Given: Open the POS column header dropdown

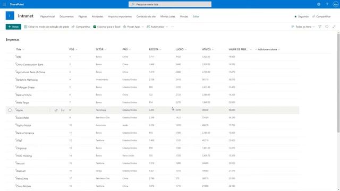Looking at the screenshot, I should pos(76,49).
